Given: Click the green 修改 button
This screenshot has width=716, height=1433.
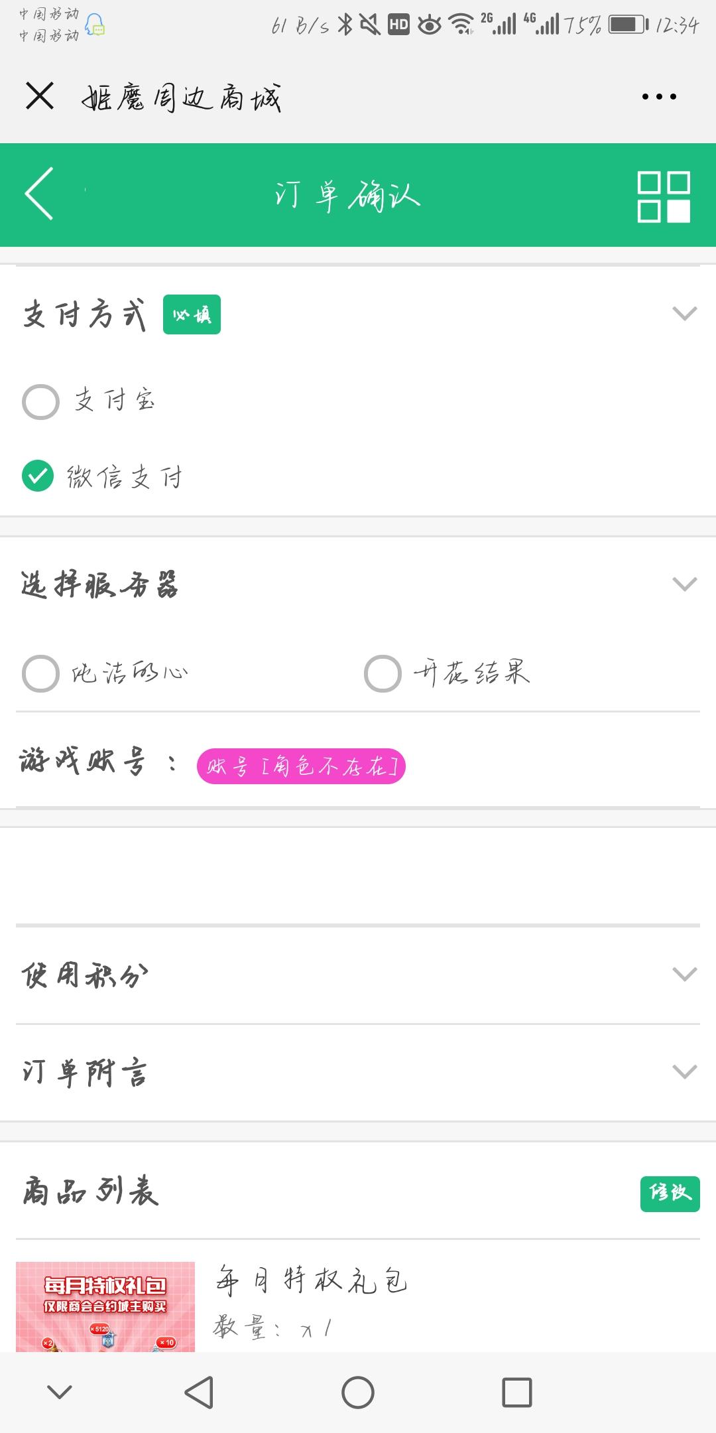Looking at the screenshot, I should [670, 1194].
